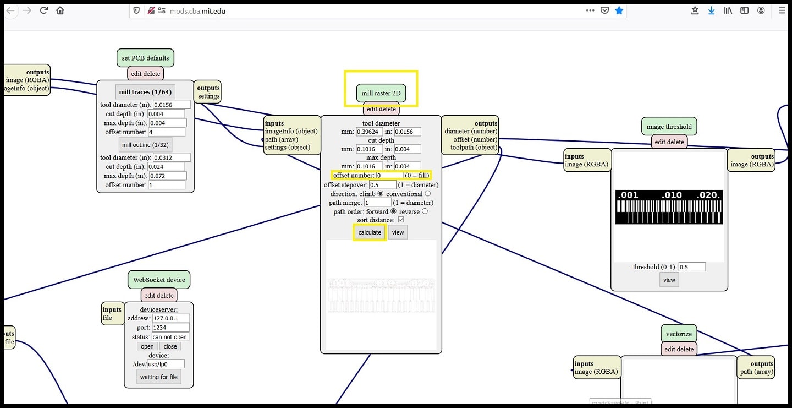Edit mill traces tool diameter field
Image resolution: width=792 pixels, height=408 pixels.
tap(172, 105)
